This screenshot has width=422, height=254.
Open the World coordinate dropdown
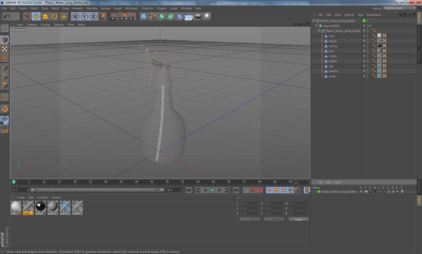point(250,219)
